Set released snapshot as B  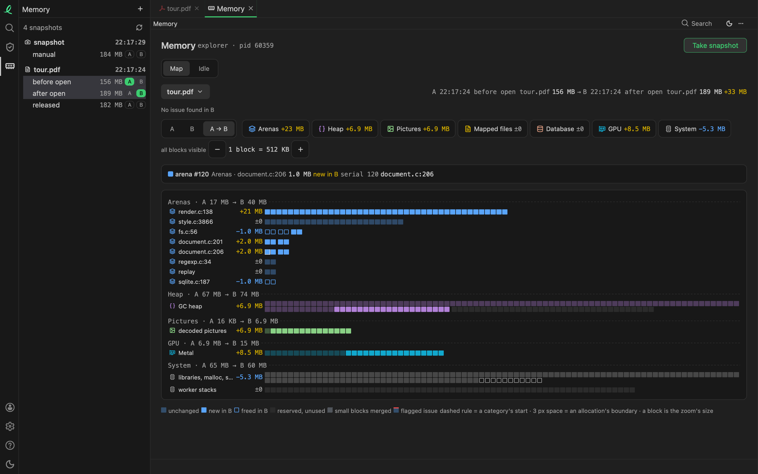(141, 105)
